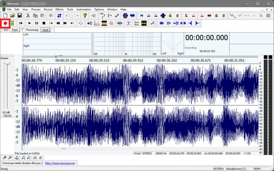Click the Paste icon in the toolbar
Screen dimensions: 274x171
coord(43,16)
